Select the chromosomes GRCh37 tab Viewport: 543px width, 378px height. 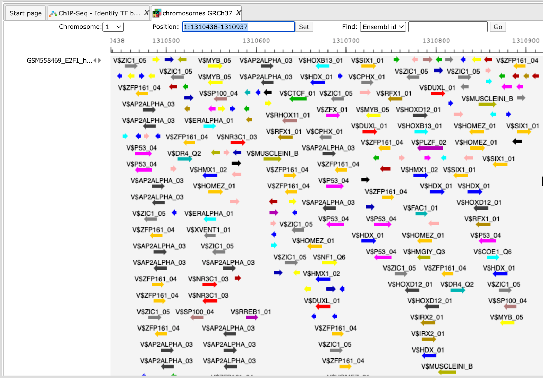click(x=197, y=13)
